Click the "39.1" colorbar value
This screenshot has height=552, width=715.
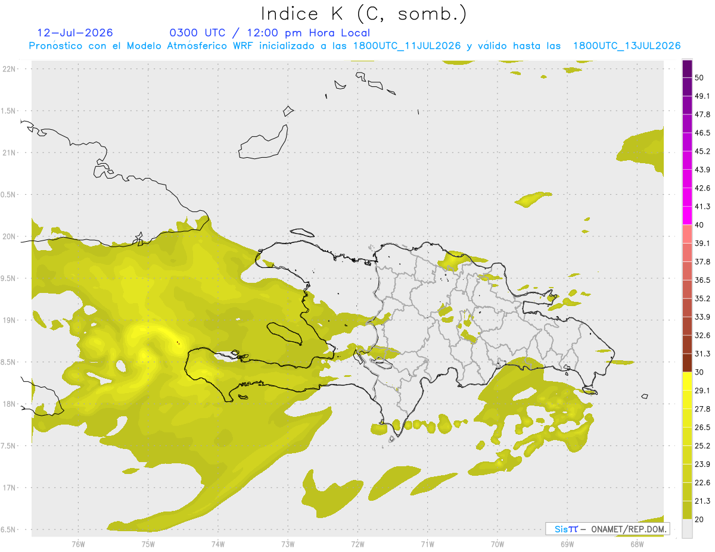[x=703, y=244]
